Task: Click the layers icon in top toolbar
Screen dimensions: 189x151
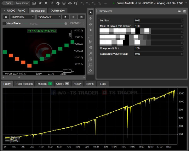Action: [x=64, y=3]
